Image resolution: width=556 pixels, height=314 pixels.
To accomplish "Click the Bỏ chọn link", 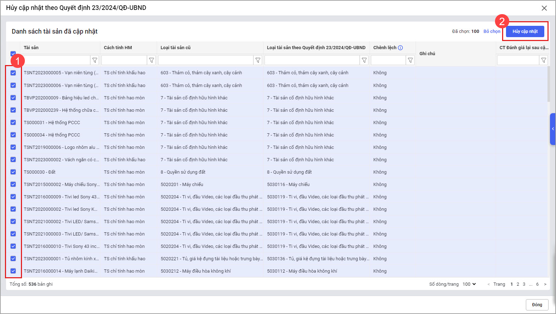I will 492,31.
